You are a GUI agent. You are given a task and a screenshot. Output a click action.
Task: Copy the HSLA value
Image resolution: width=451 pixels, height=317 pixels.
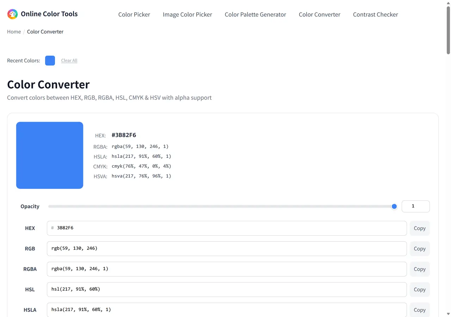[x=420, y=310]
